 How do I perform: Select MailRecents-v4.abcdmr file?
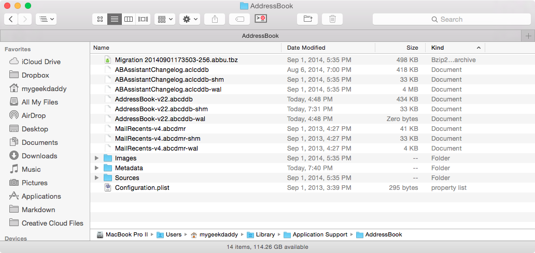(x=312, y=129)
